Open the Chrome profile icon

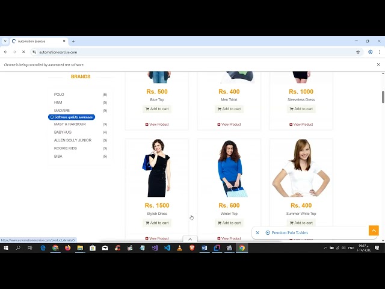(x=371, y=52)
